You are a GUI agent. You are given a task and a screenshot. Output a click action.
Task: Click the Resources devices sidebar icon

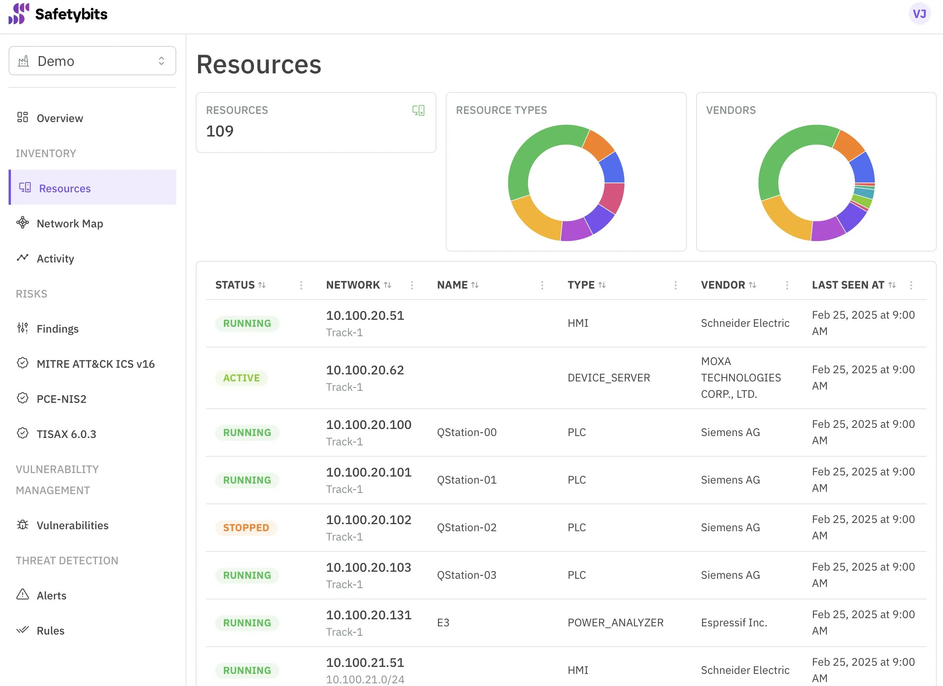(25, 188)
